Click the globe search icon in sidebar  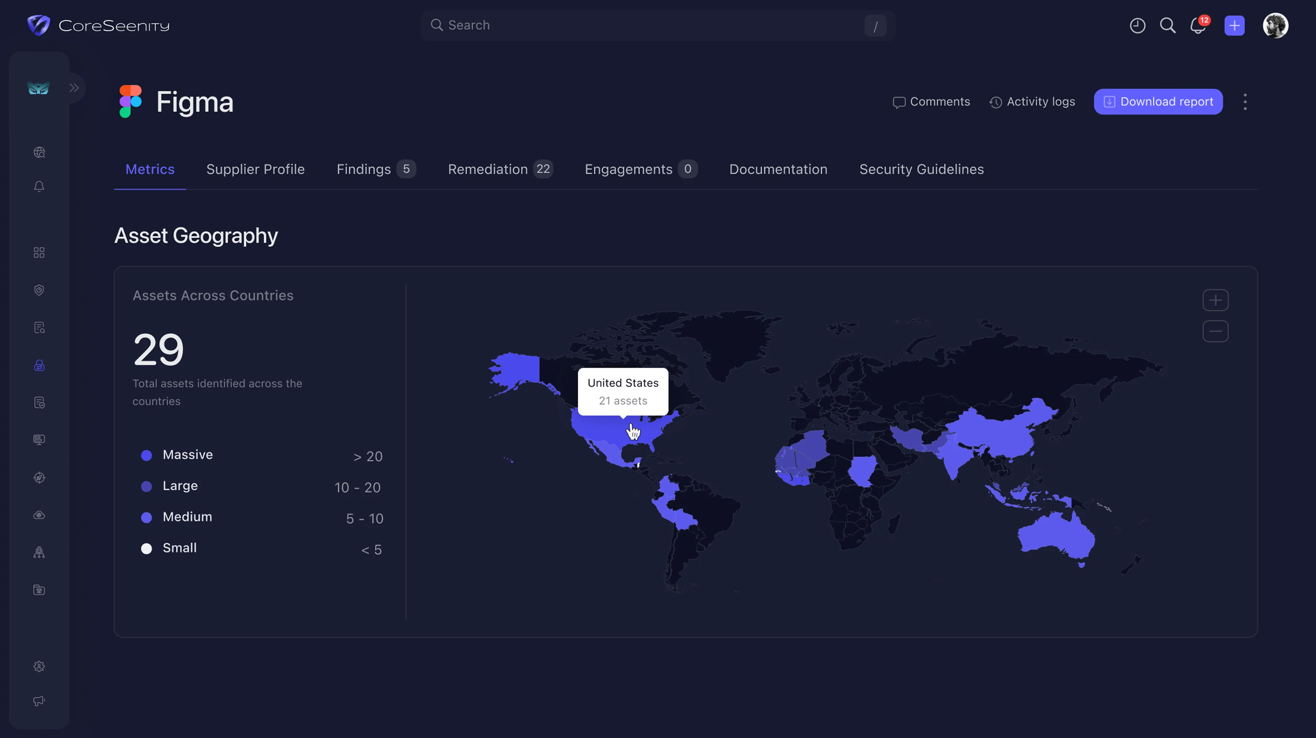click(x=39, y=152)
